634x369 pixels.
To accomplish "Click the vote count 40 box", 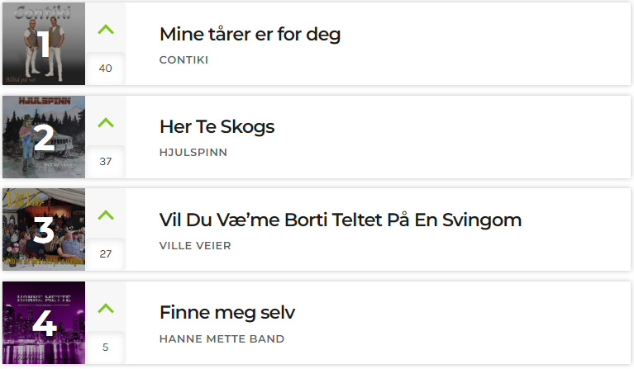I will 106,69.
